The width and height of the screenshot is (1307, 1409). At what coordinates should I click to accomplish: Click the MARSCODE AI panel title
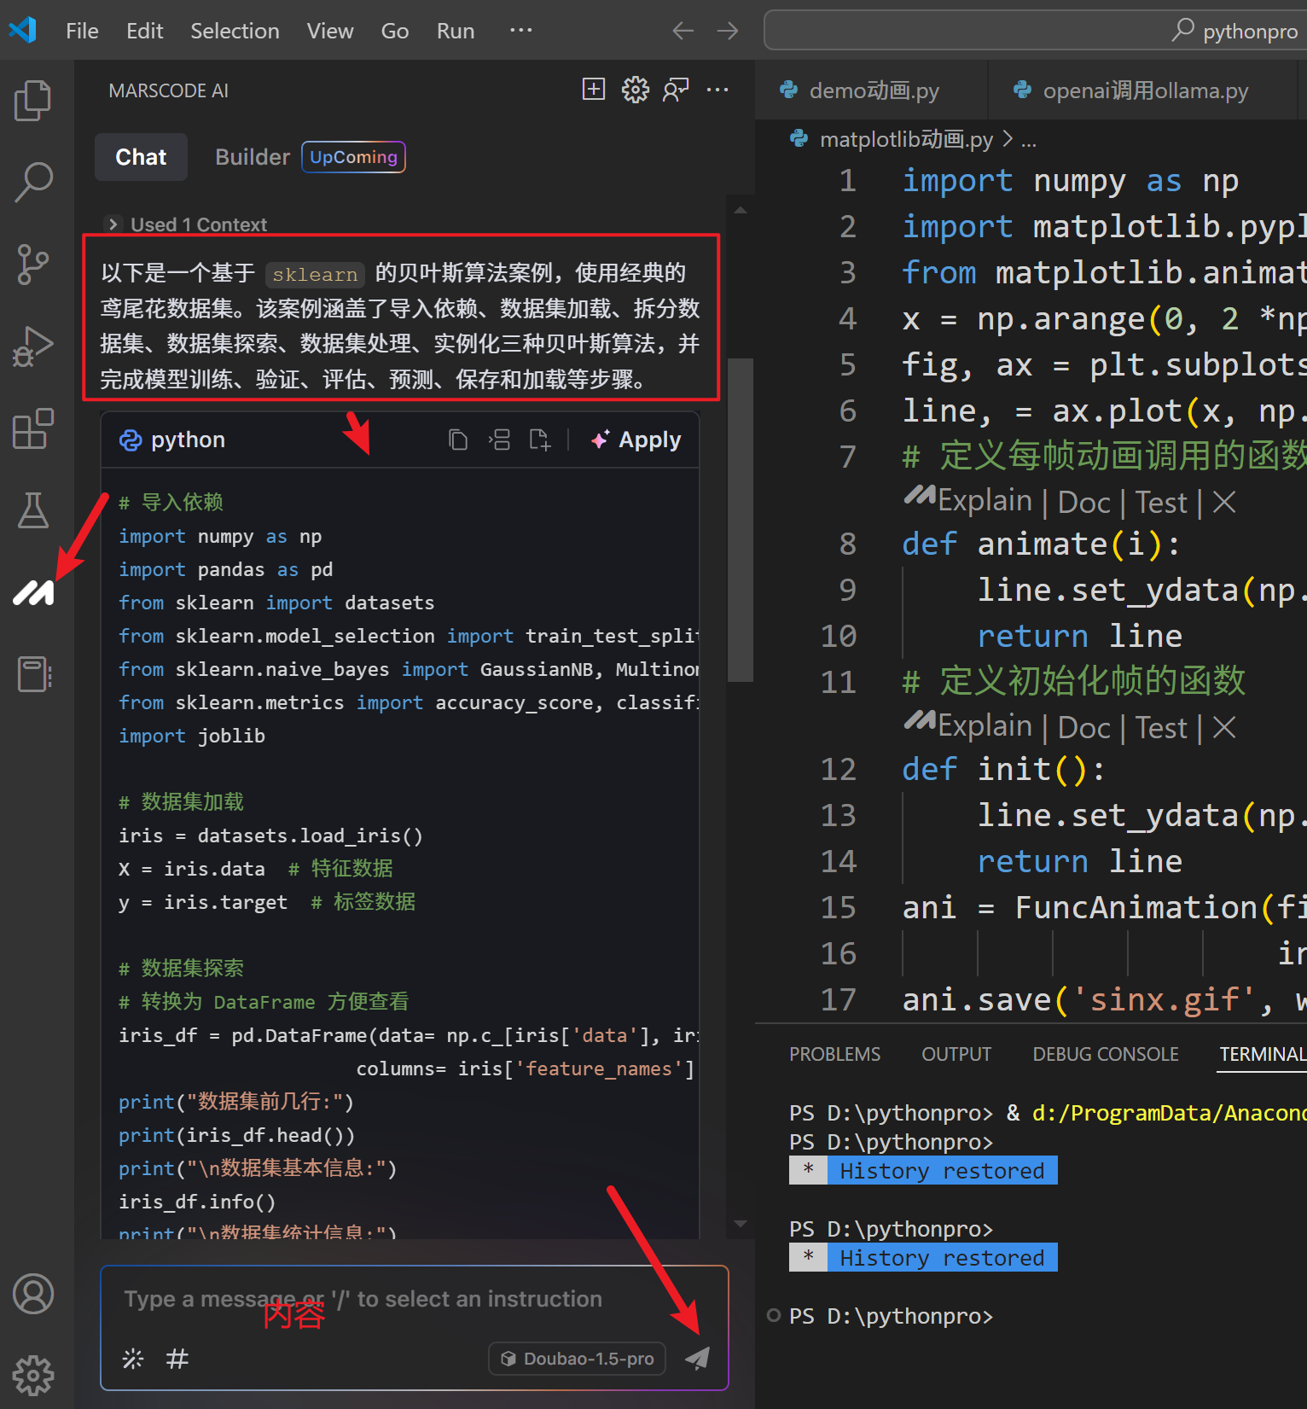[169, 90]
